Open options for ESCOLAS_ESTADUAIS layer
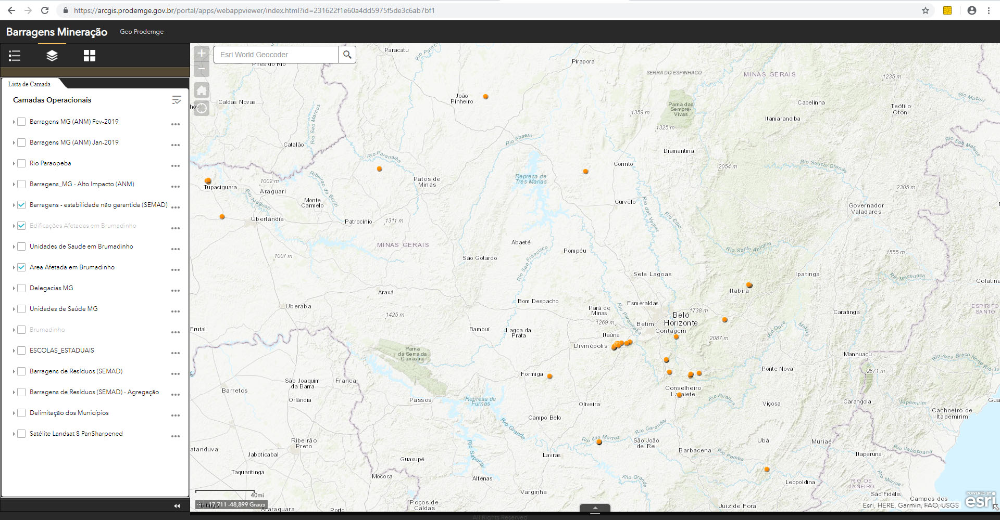The image size is (1000, 520). click(x=176, y=353)
